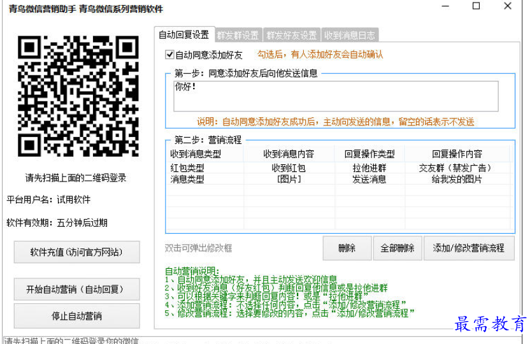The width and height of the screenshot is (532, 344).
Task: Select the 红包类型 row in the marketing flow table
Action: (338, 168)
